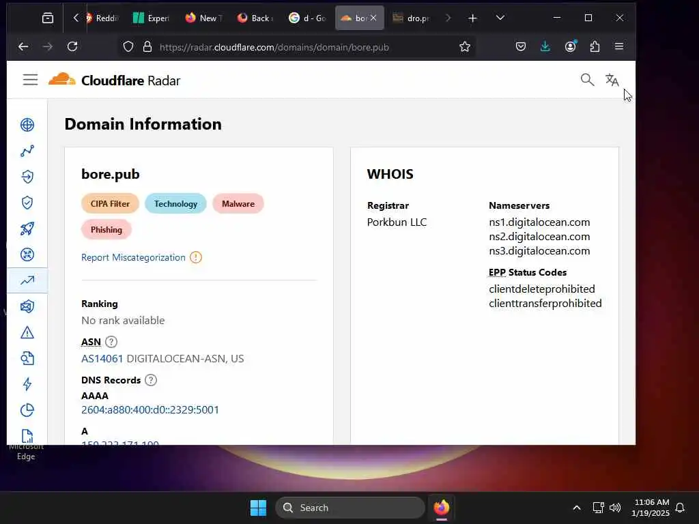Open the email envelope sidebar icon

[x=27, y=306]
